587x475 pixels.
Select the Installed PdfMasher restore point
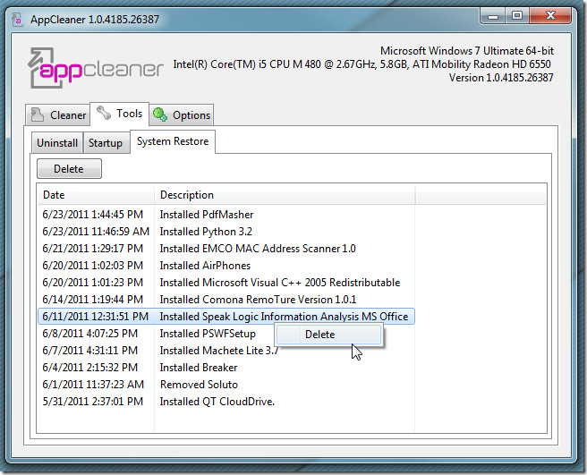[226, 215]
